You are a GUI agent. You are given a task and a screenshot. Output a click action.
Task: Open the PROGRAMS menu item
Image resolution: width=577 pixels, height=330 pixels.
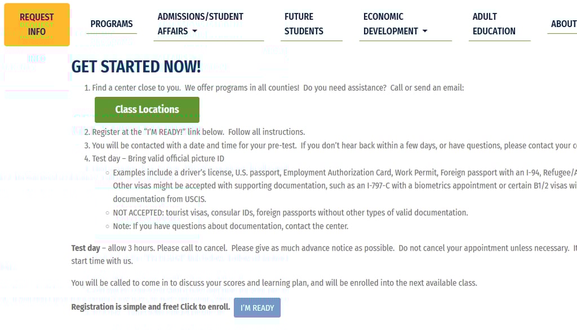pyautogui.click(x=112, y=24)
